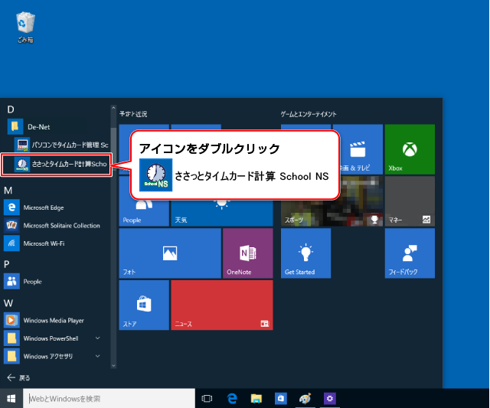Open the Recycle Bin desktop icon
Image resolution: width=490 pixels, height=408 pixels.
25,27
